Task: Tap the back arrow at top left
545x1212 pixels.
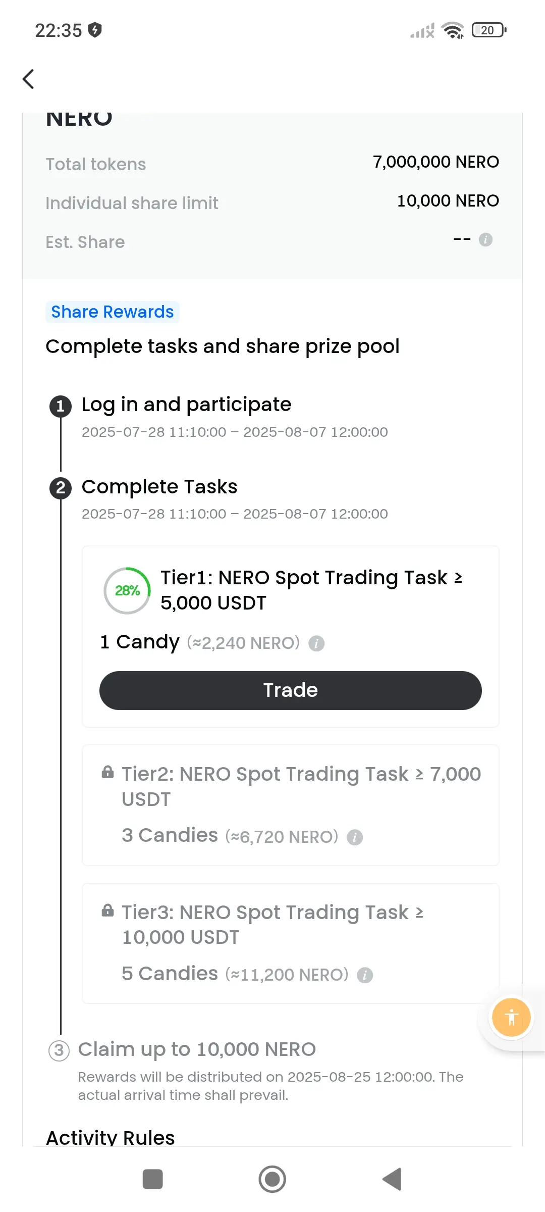Action: pyautogui.click(x=29, y=79)
